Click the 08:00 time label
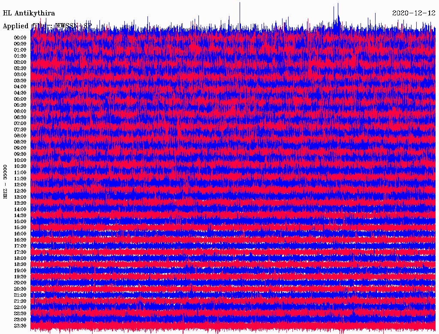This screenshot has width=439, height=334. tap(20, 136)
